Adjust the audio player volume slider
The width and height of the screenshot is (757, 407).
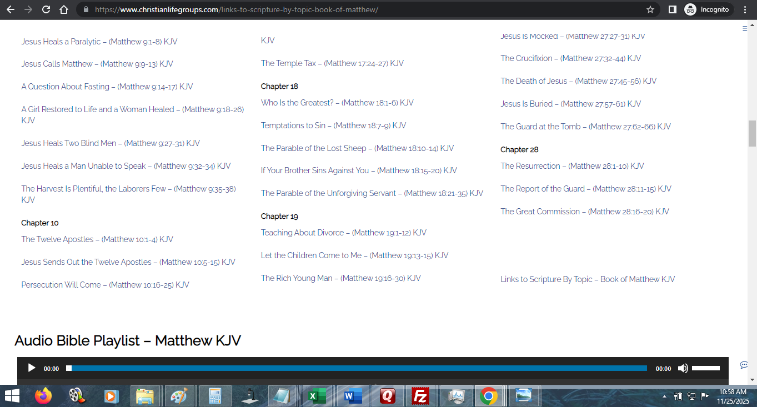pyautogui.click(x=705, y=368)
